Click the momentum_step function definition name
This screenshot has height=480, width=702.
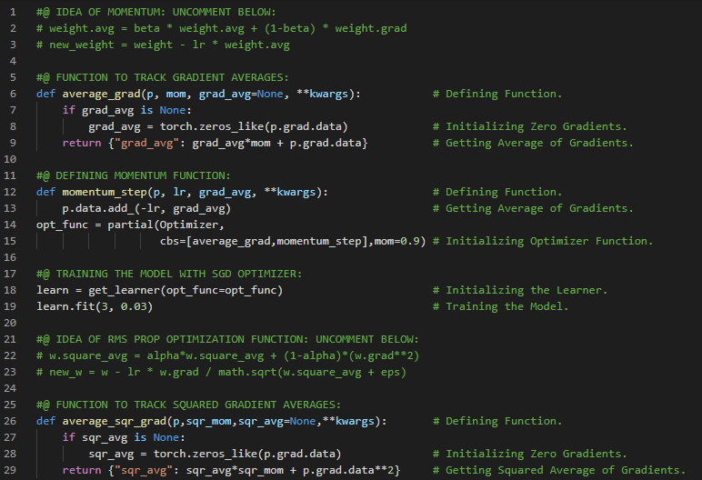pyautogui.click(x=104, y=192)
